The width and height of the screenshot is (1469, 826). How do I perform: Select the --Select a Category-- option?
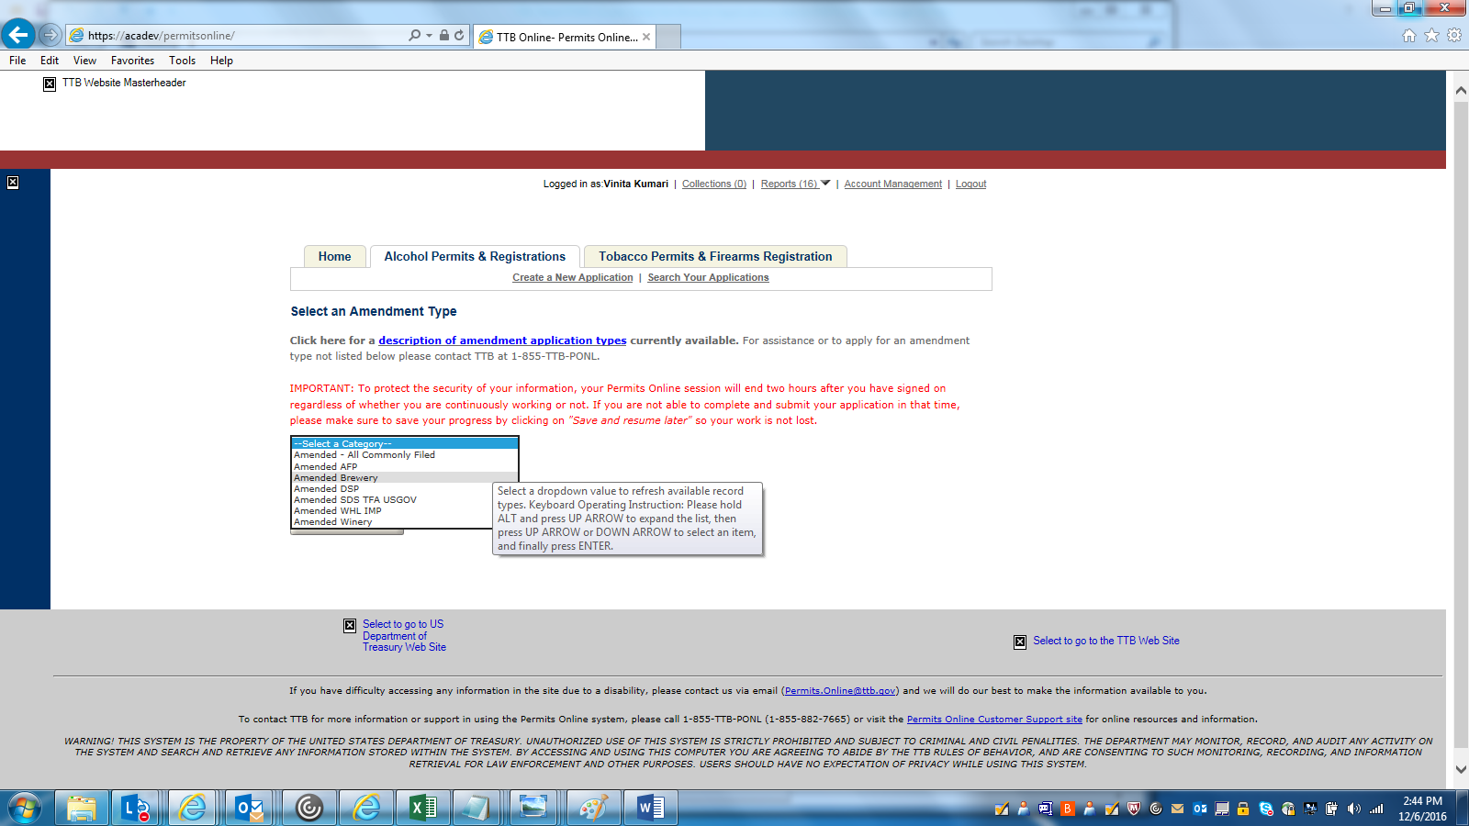[405, 443]
